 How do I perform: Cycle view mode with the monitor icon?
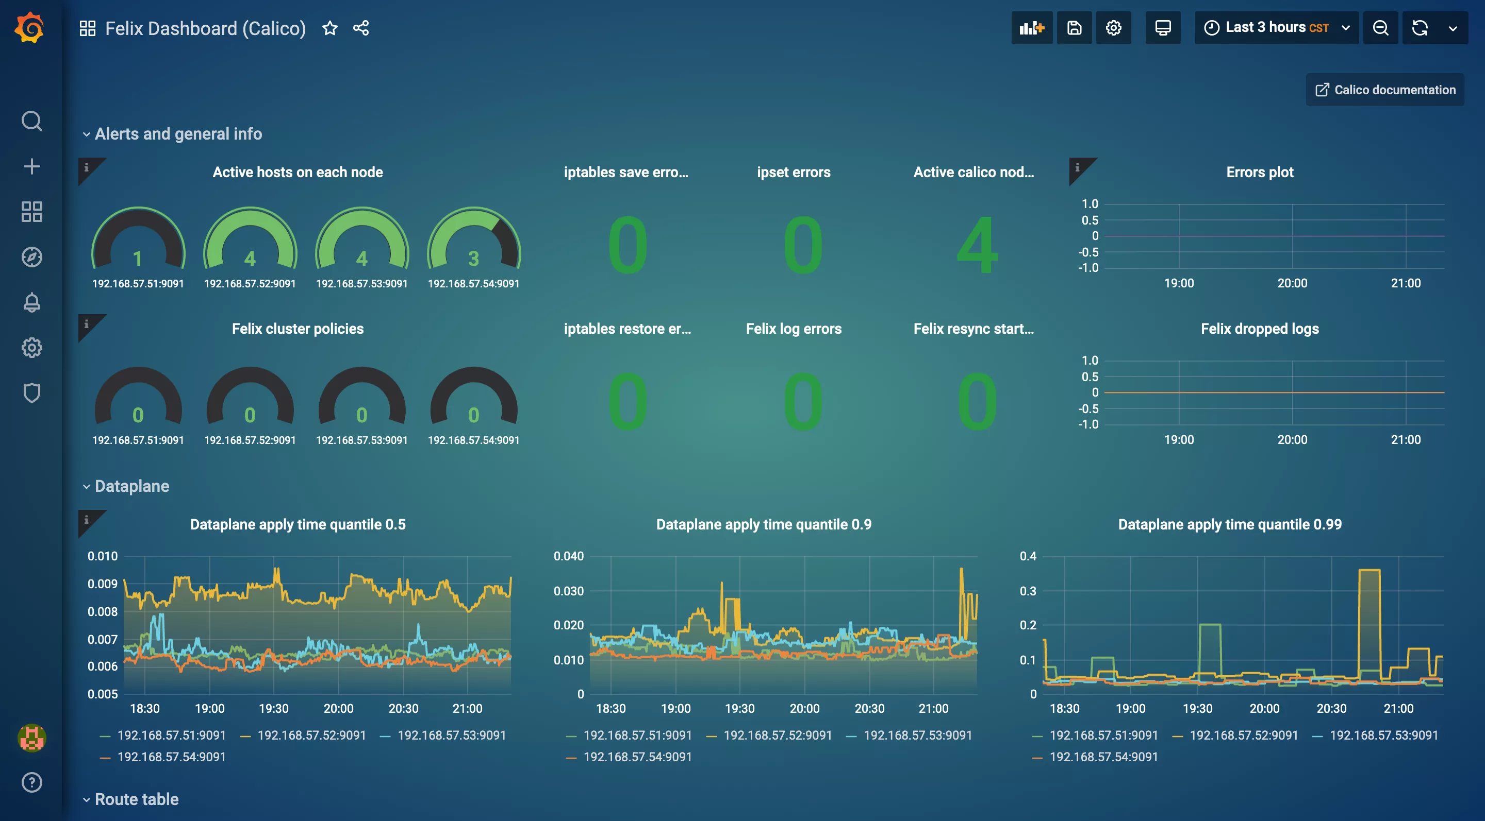1163,28
